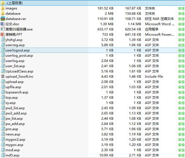Click the 简易IIS服务器.exe application icon
This screenshot has height=158, width=185.
pyautogui.click(x=3, y=29)
